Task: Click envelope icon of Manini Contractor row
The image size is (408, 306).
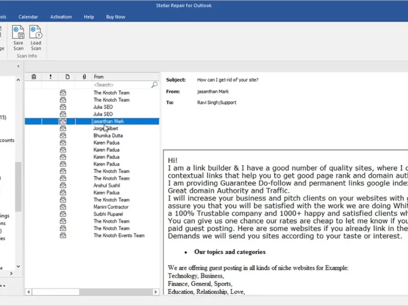Action: click(63, 207)
